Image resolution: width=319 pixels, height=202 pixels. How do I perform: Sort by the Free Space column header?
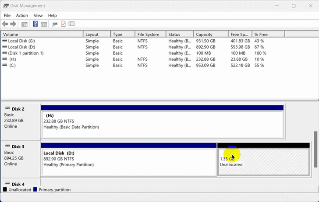[240, 34]
